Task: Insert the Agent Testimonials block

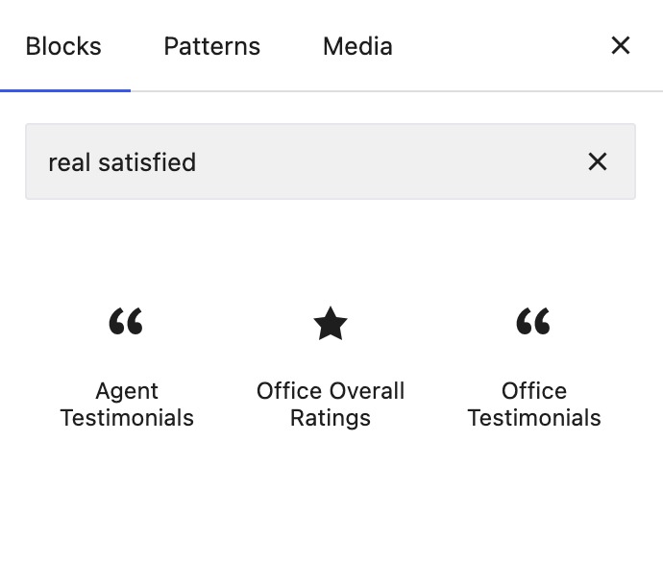Action: [127, 366]
